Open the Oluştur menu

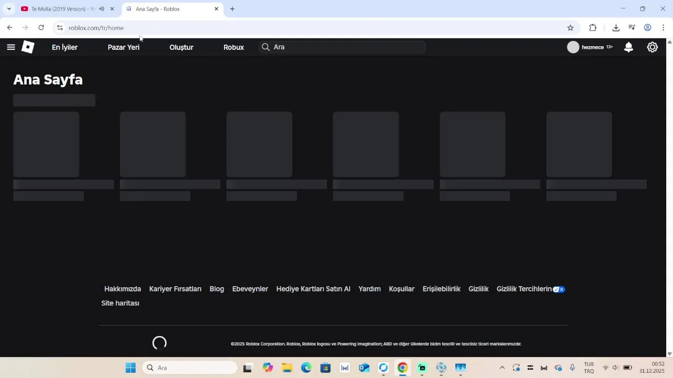click(181, 47)
